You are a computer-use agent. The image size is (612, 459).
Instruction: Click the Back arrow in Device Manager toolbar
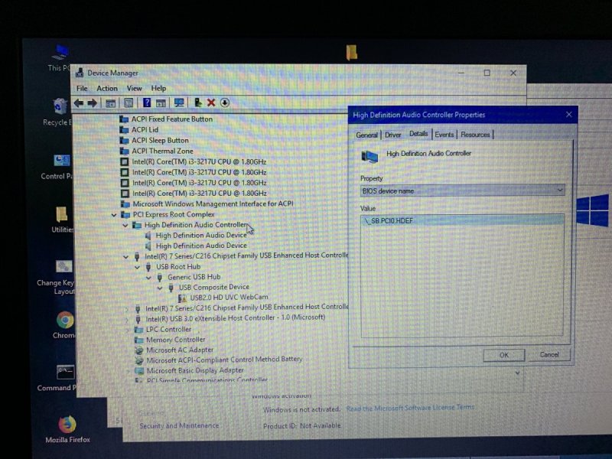(x=79, y=103)
